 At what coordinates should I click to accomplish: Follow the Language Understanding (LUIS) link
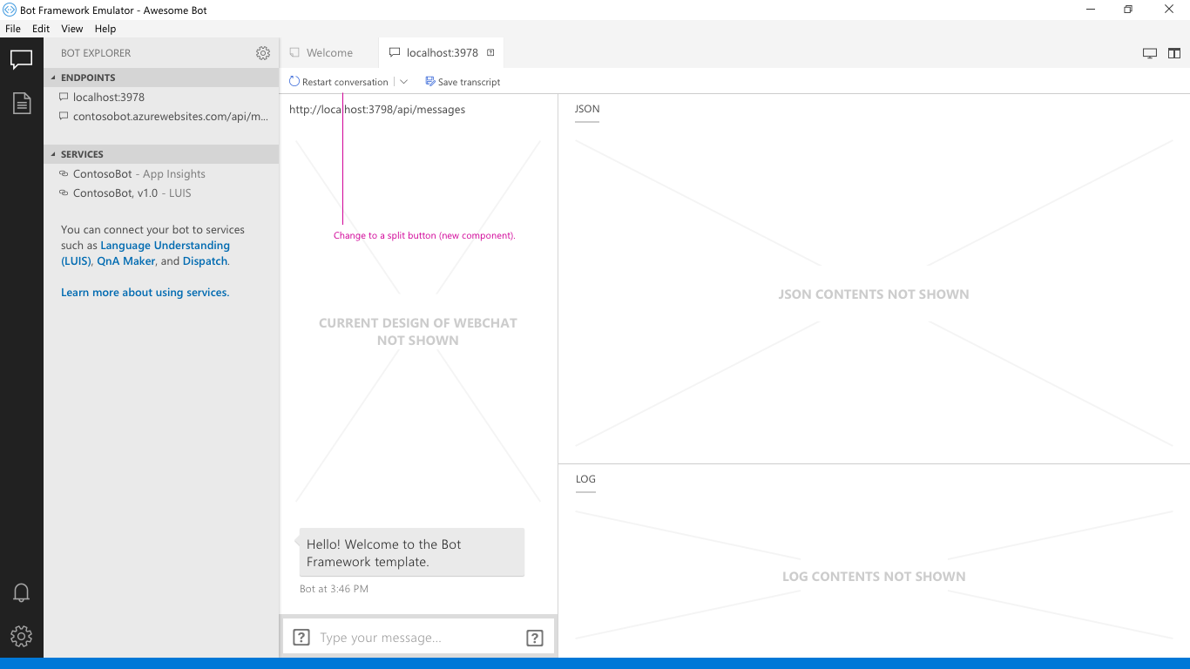pyautogui.click(x=145, y=253)
